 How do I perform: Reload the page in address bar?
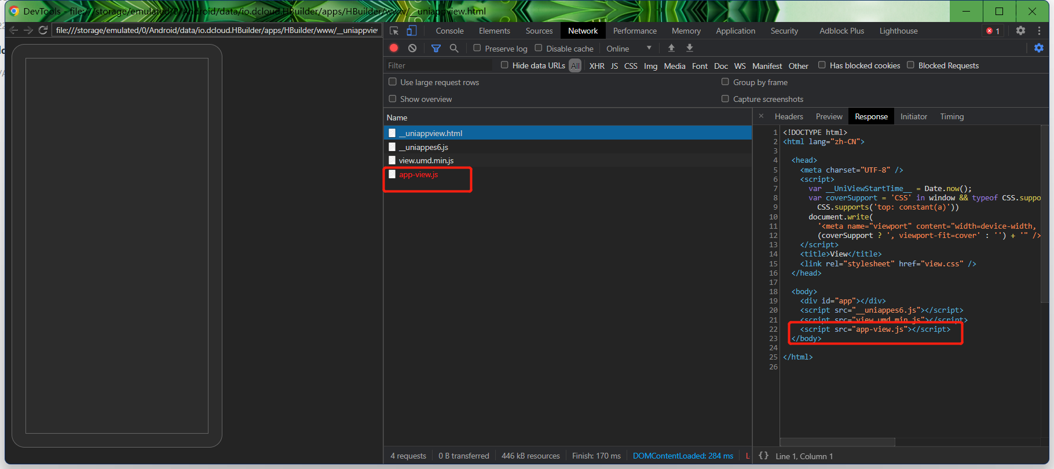[x=43, y=30]
